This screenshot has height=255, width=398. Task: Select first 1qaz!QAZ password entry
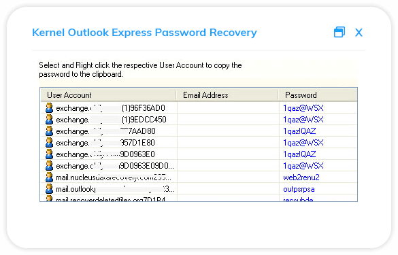299,131
